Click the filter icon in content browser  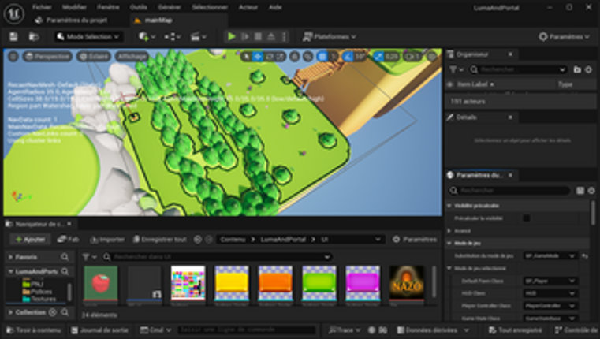[87, 256]
